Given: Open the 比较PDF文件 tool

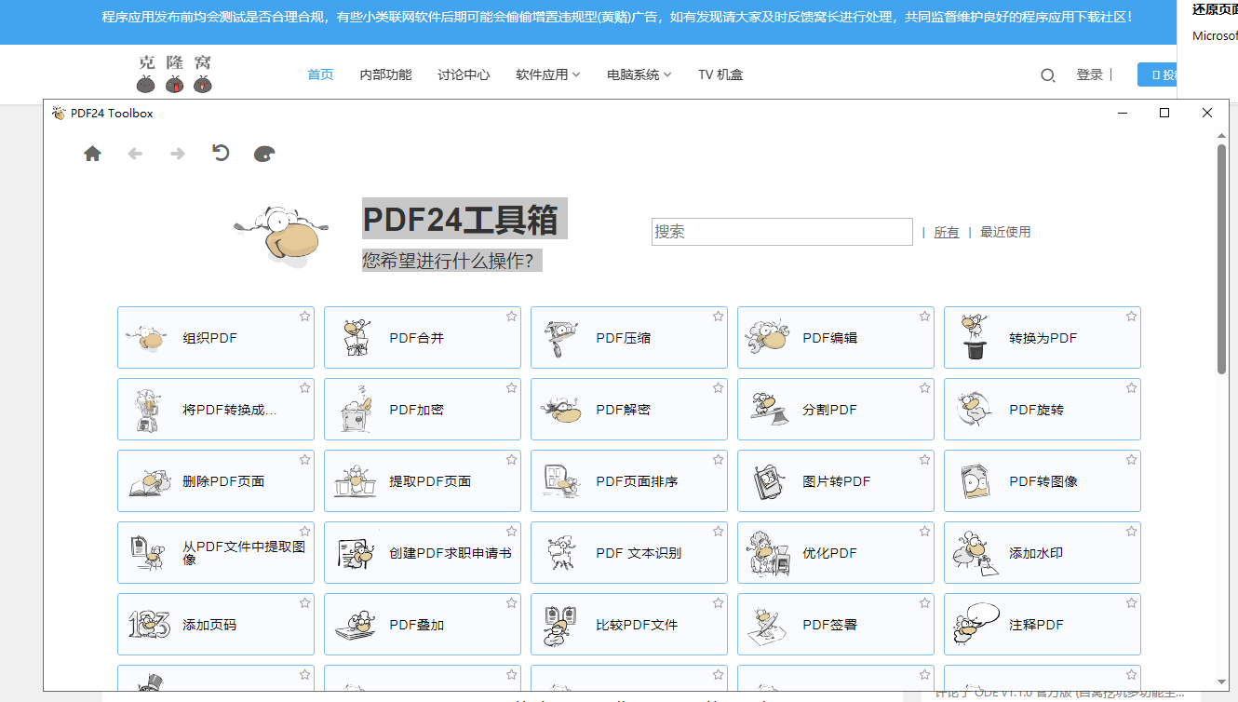Looking at the screenshot, I should (629, 625).
